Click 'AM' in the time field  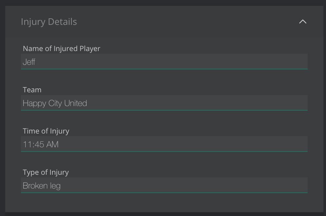tap(52, 144)
